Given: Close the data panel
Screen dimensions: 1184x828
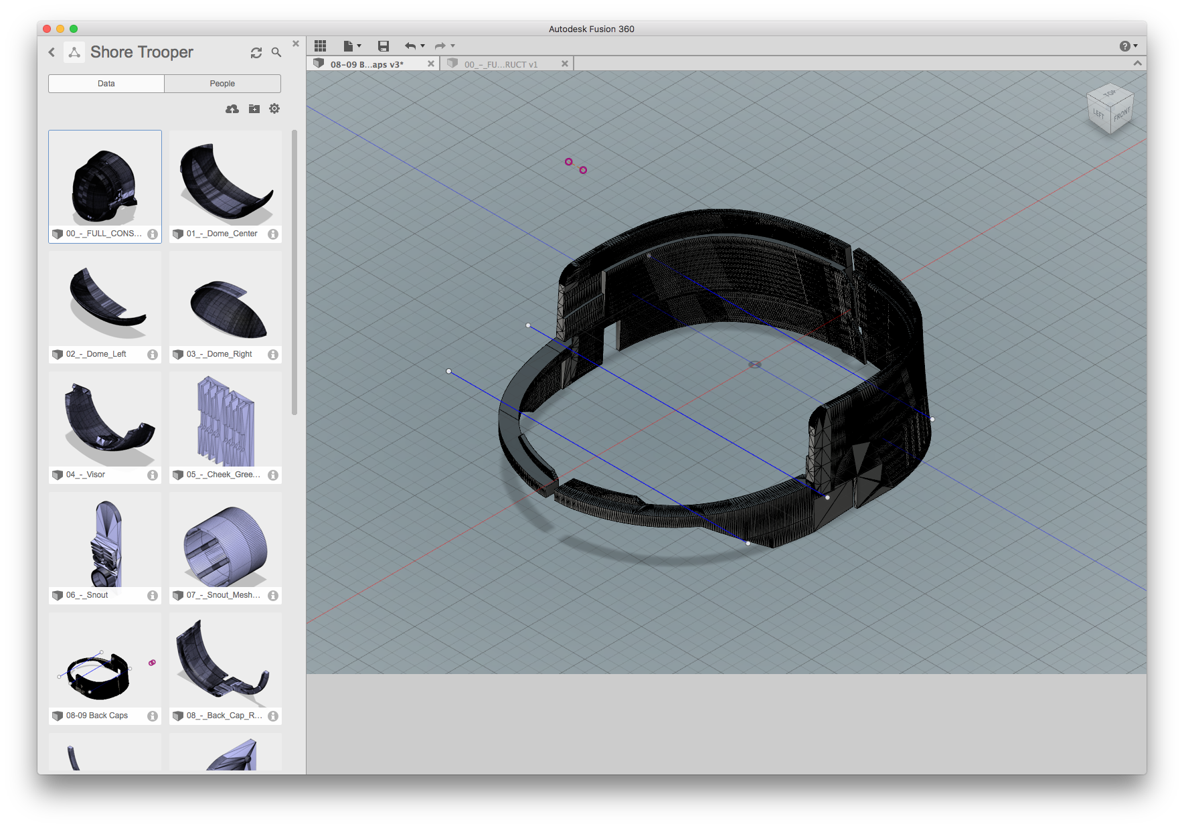Looking at the screenshot, I should [x=296, y=44].
